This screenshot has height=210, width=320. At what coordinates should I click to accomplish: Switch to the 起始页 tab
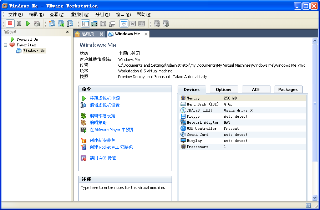[x=88, y=34]
